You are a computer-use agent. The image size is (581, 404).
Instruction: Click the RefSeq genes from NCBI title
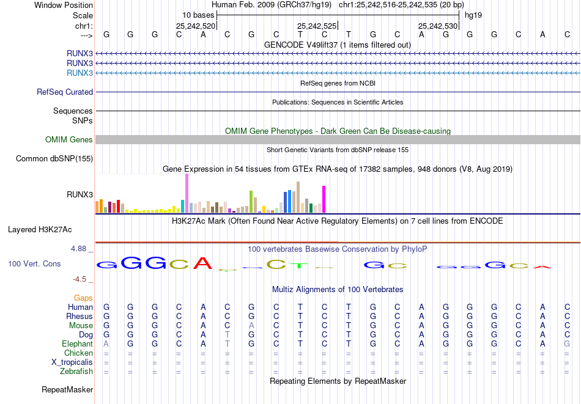pyautogui.click(x=338, y=83)
